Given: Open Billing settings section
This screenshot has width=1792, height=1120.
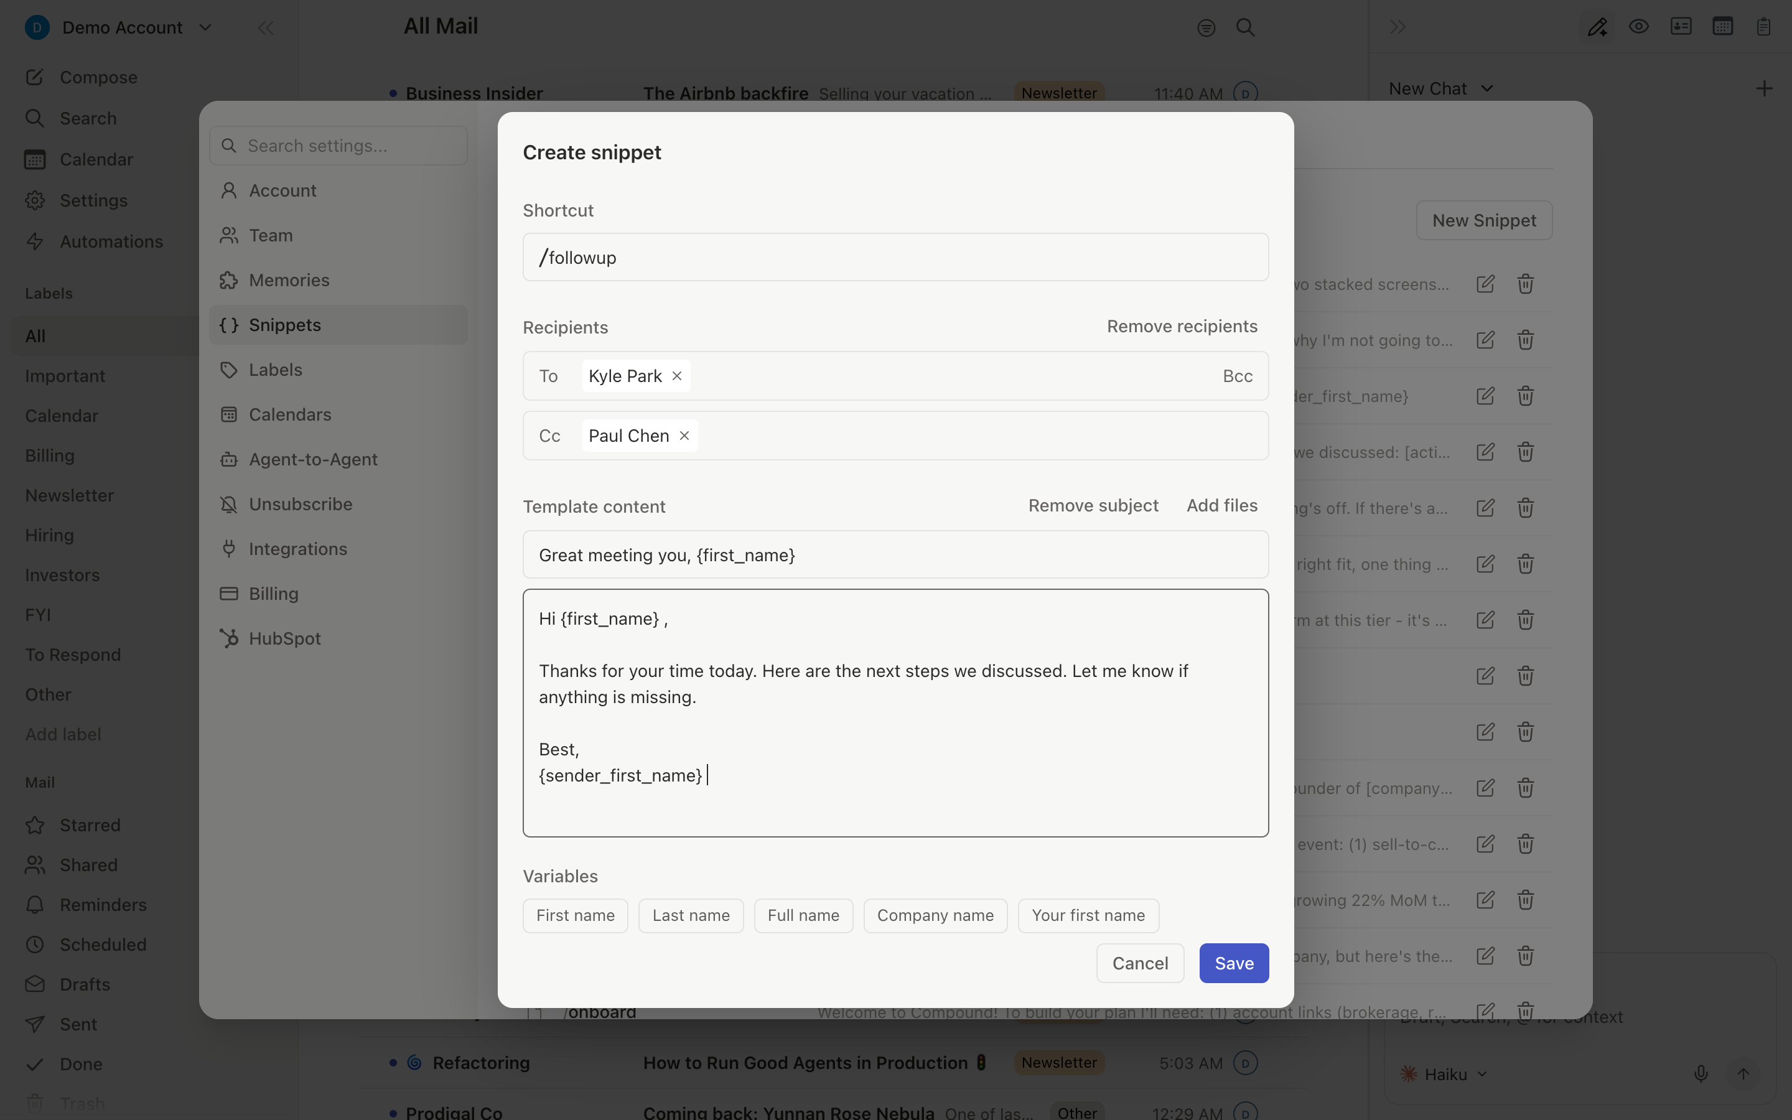Looking at the screenshot, I should 338,594.
